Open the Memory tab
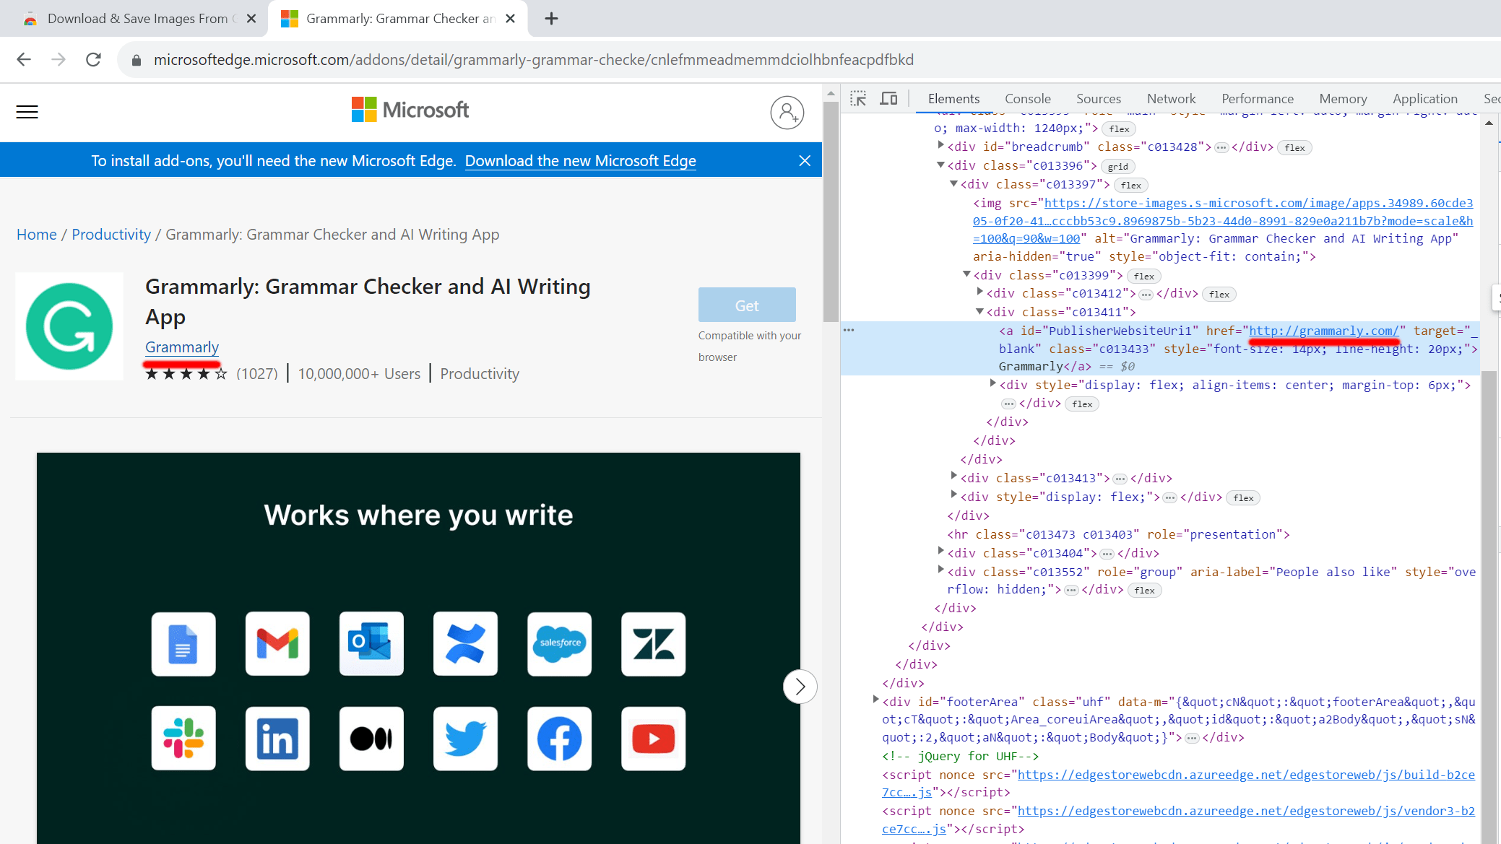This screenshot has height=844, width=1501. tap(1343, 99)
